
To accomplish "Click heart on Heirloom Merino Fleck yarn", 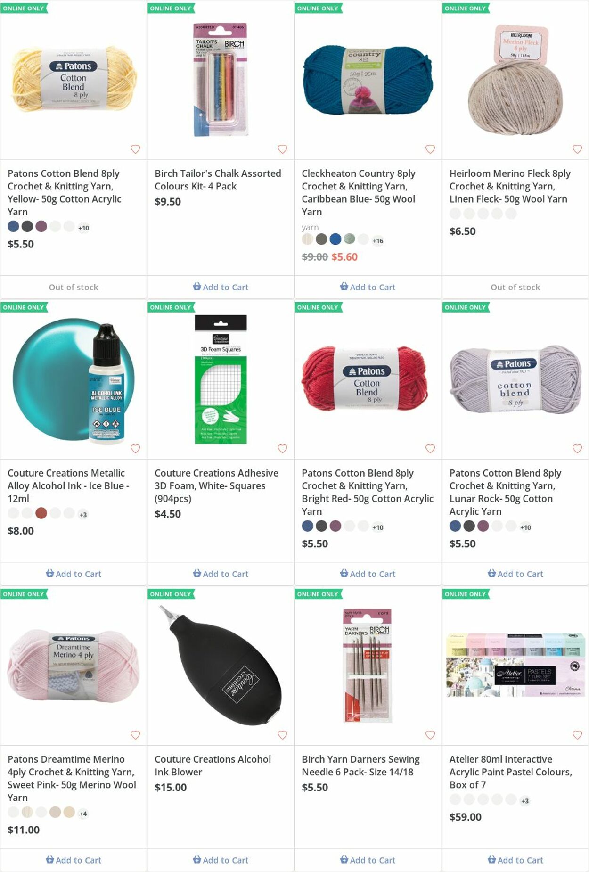I will coord(577,149).
